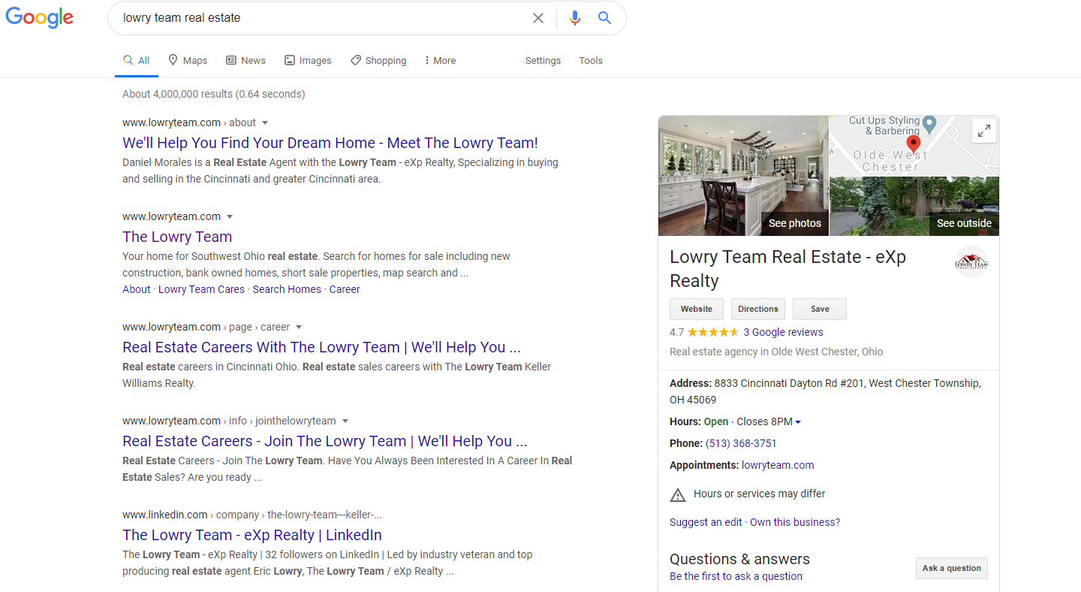The height and width of the screenshot is (592, 1081).
Task: Open the See photos kitchen thumbnail
Action: pos(743,176)
